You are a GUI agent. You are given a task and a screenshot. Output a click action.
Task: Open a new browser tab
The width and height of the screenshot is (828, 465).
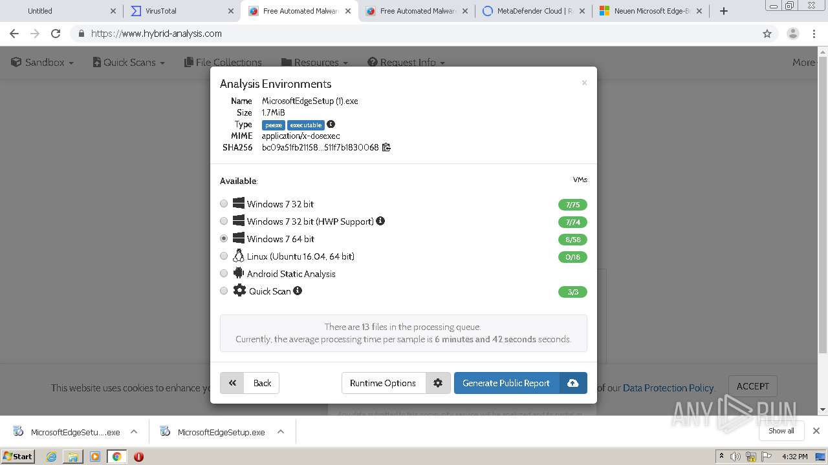point(724,11)
